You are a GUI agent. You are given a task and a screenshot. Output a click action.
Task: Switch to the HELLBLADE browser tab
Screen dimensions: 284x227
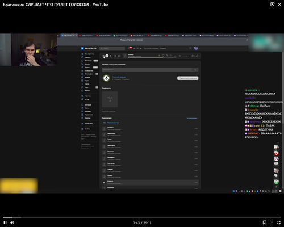[x=139, y=36]
